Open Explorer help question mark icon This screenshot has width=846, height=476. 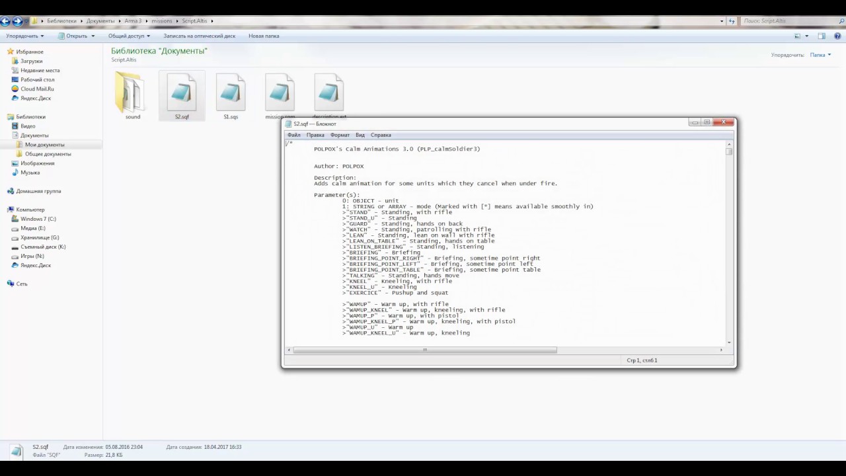[x=837, y=36]
